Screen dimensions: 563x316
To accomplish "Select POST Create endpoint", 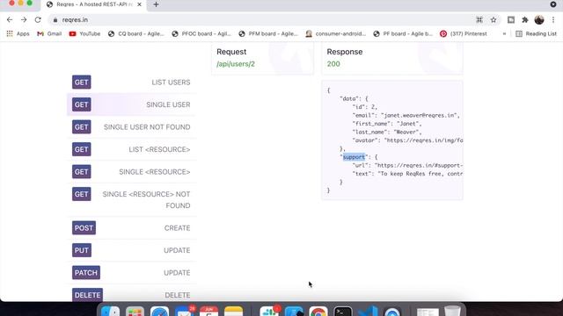I will click(x=131, y=228).
